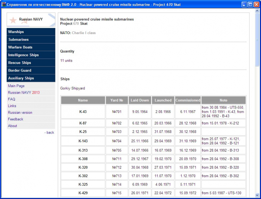Open the Feedback link

point(15,119)
